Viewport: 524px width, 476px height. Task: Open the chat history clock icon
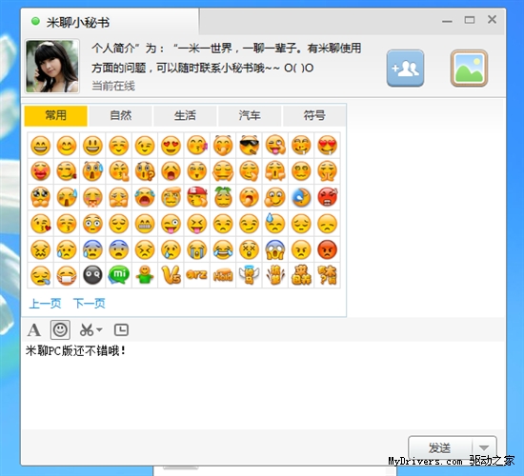click(x=121, y=330)
